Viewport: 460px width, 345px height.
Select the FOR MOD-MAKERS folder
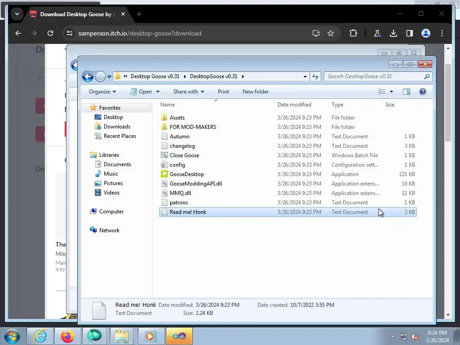click(193, 127)
